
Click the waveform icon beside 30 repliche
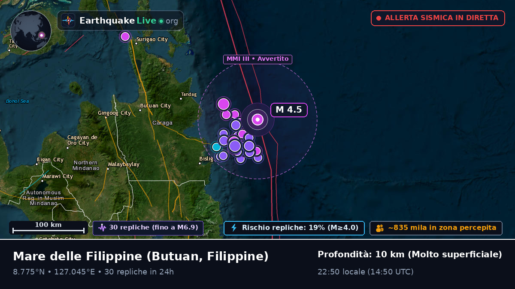click(102, 228)
